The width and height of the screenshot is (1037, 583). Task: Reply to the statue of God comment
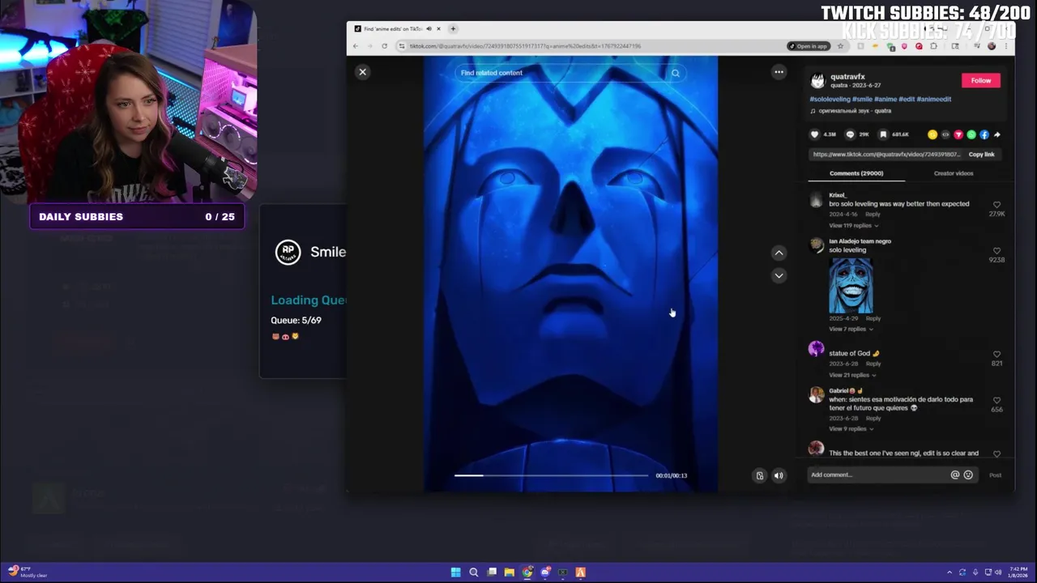tap(873, 364)
